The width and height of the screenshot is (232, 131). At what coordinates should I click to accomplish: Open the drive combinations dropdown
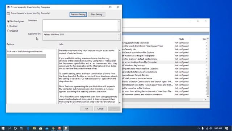pyautogui.click(x=26, y=56)
